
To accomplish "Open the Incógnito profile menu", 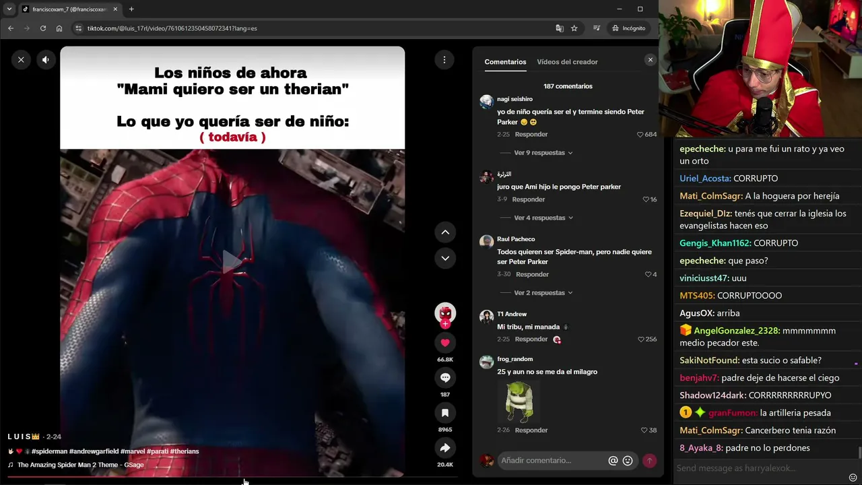I will (x=629, y=28).
